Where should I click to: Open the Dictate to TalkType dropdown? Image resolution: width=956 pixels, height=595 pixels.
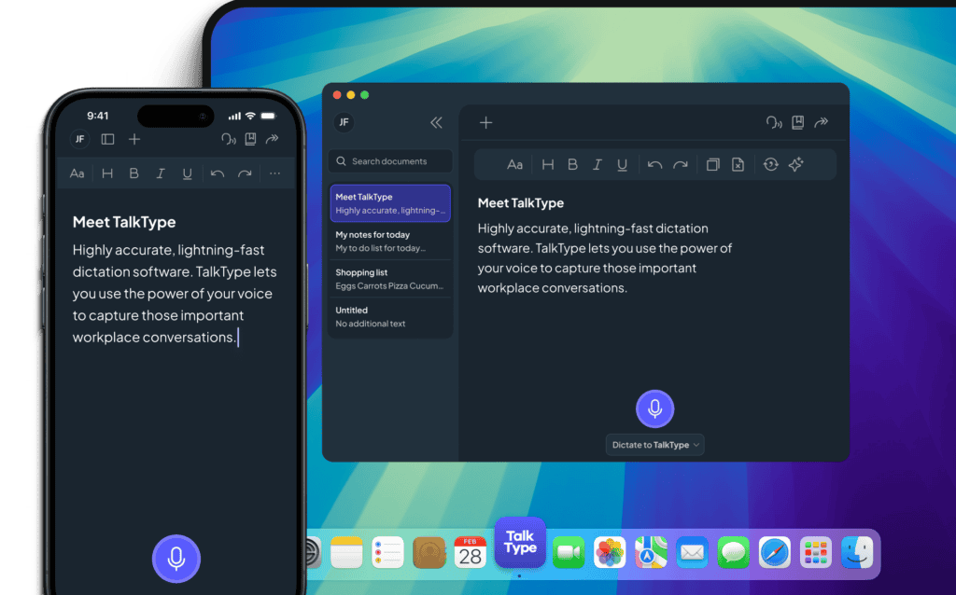pos(654,445)
